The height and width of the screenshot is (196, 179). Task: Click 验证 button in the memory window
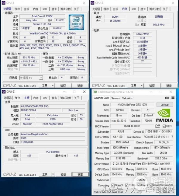coord(152,86)
